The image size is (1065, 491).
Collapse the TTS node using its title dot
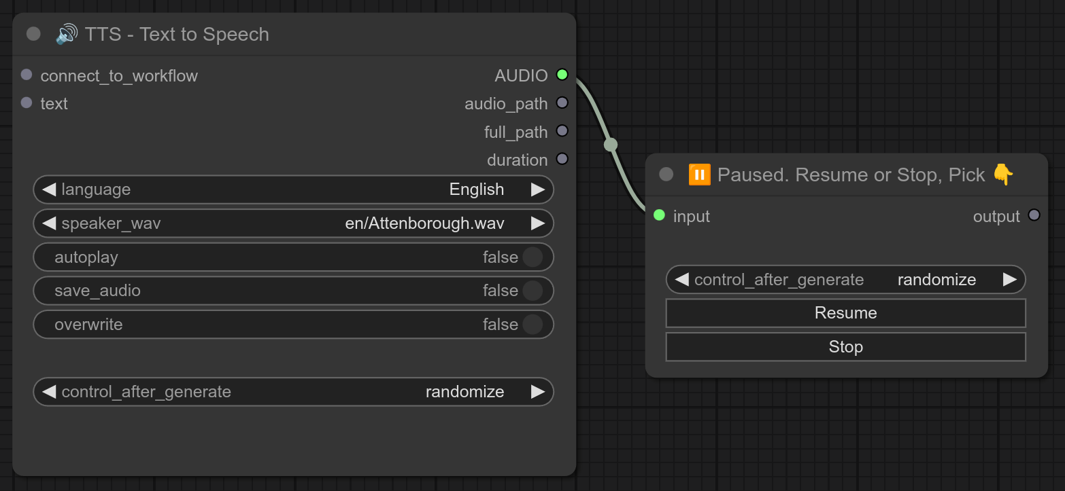(33, 34)
